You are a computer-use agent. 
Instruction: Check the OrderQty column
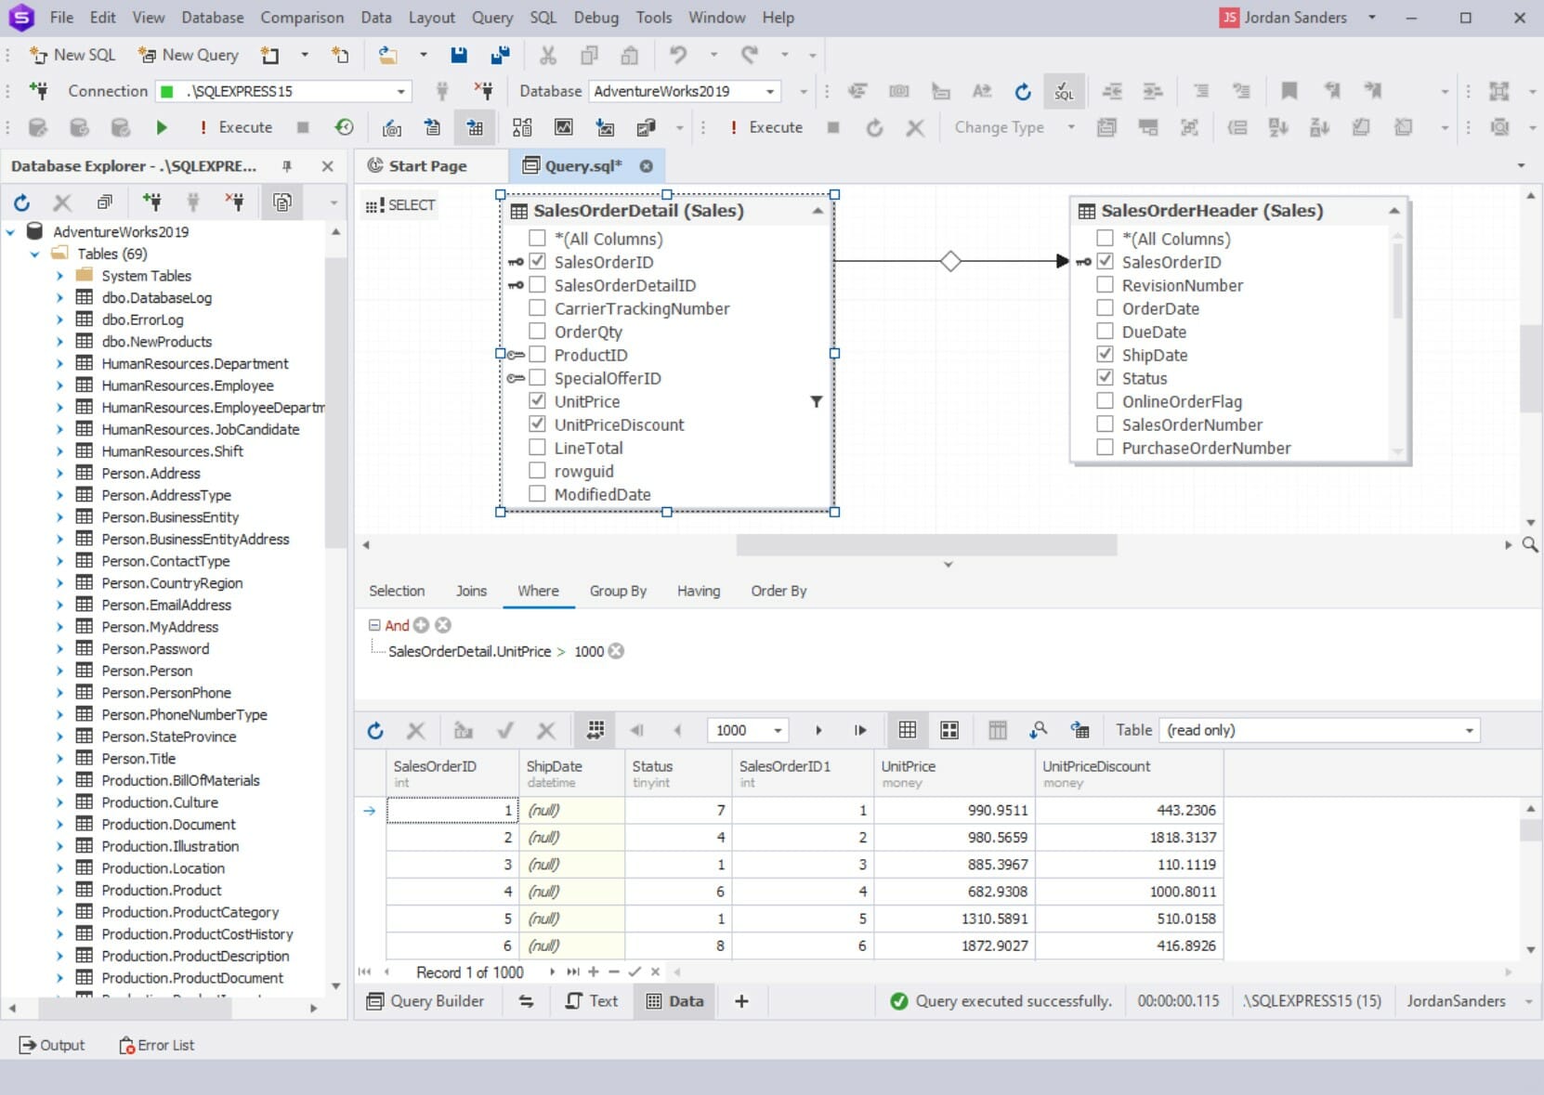tap(537, 331)
